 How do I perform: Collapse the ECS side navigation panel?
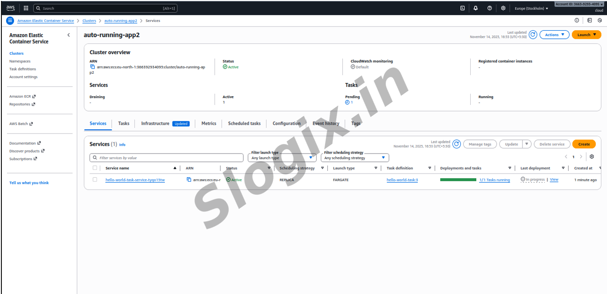coord(69,35)
